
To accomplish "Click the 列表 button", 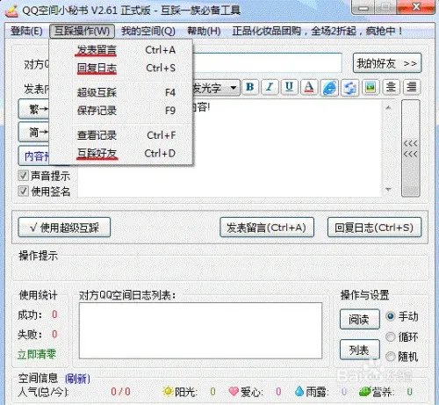I will pos(360,350).
